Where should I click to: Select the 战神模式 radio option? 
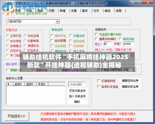[x=7, y=46]
